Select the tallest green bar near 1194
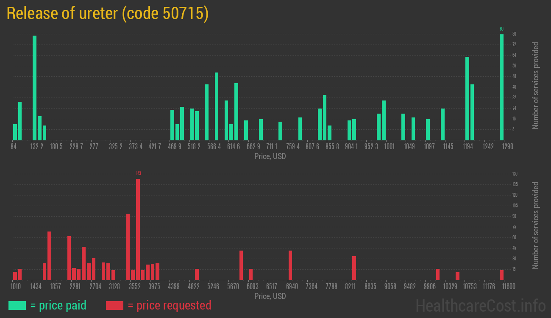Viewport: 551px width, 318px height. (467, 98)
